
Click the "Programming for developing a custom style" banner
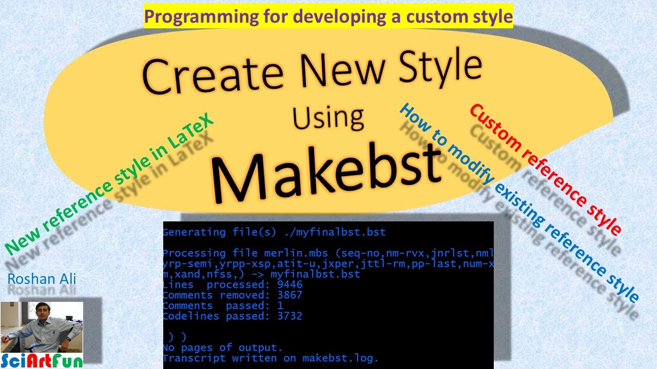pyautogui.click(x=328, y=17)
